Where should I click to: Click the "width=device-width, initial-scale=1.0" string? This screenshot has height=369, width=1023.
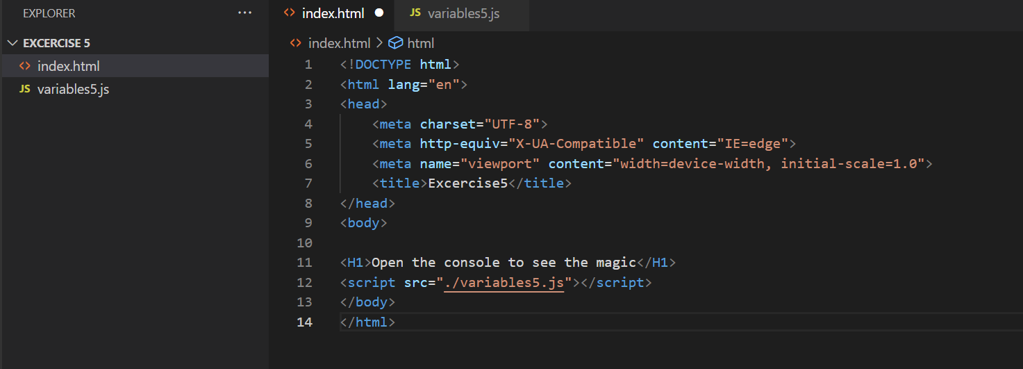point(769,164)
